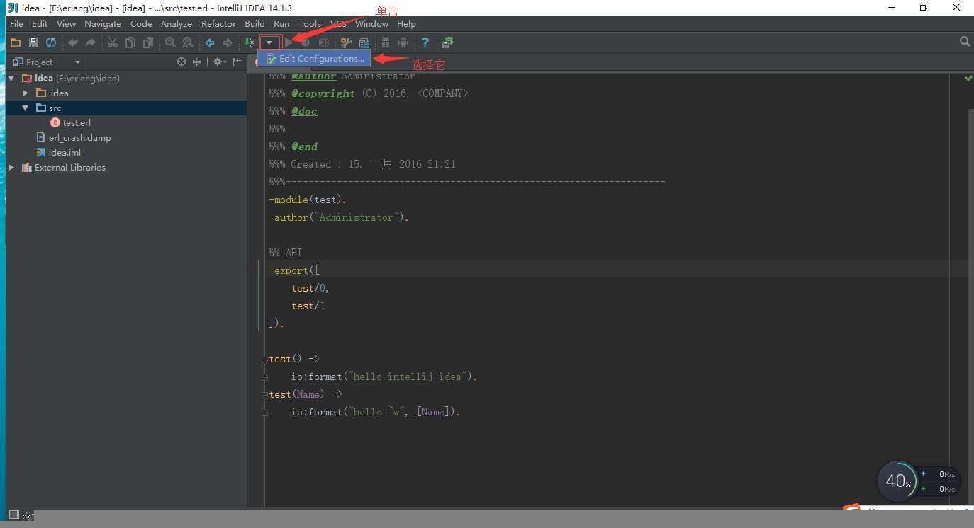Click the search everywhere magnifier icon
Image resolution: width=974 pixels, height=528 pixels.
pos(964,42)
